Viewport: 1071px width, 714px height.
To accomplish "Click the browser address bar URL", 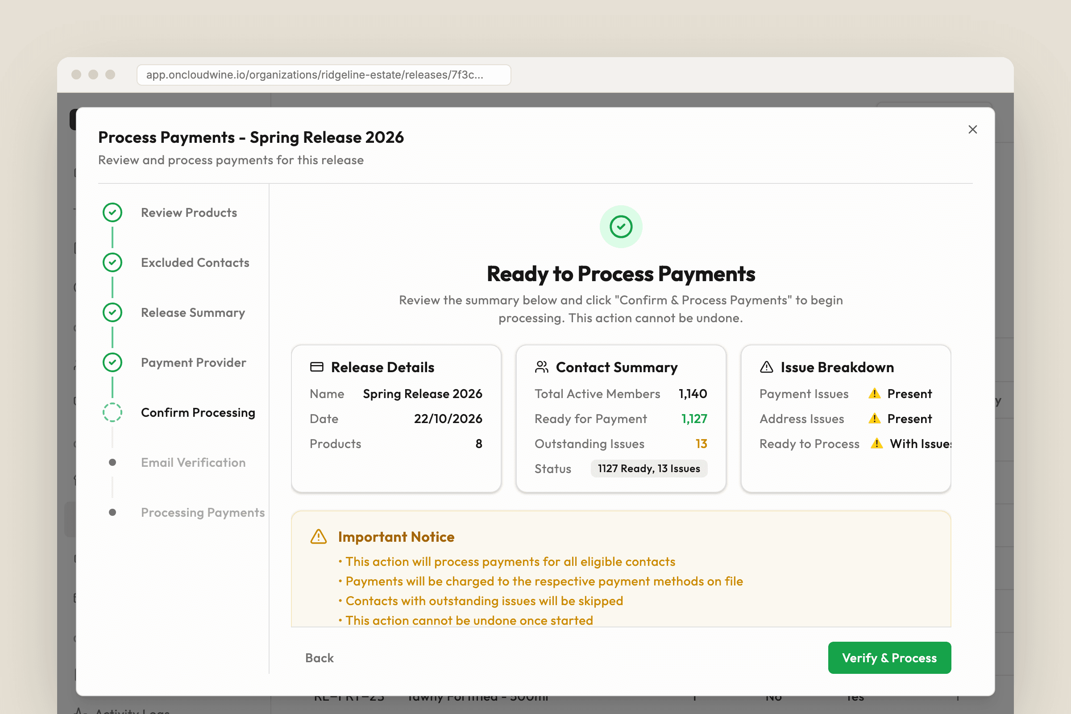I will click(x=324, y=75).
